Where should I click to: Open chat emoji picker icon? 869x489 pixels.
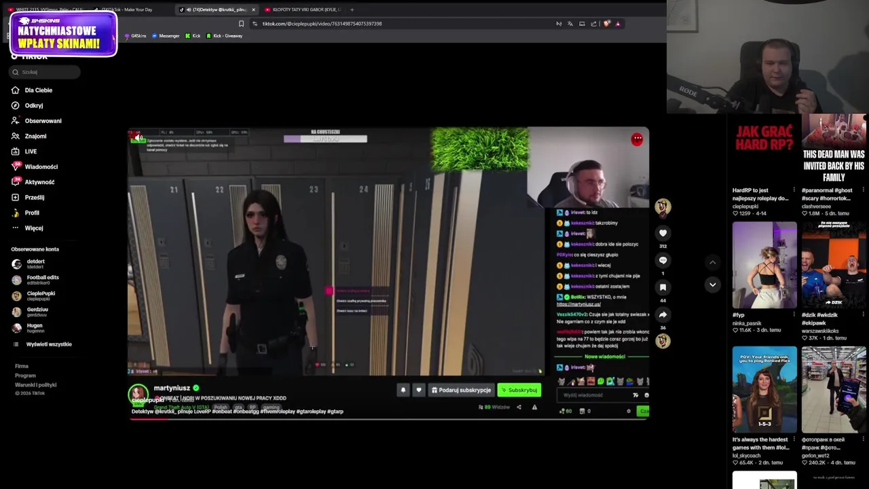(x=646, y=395)
